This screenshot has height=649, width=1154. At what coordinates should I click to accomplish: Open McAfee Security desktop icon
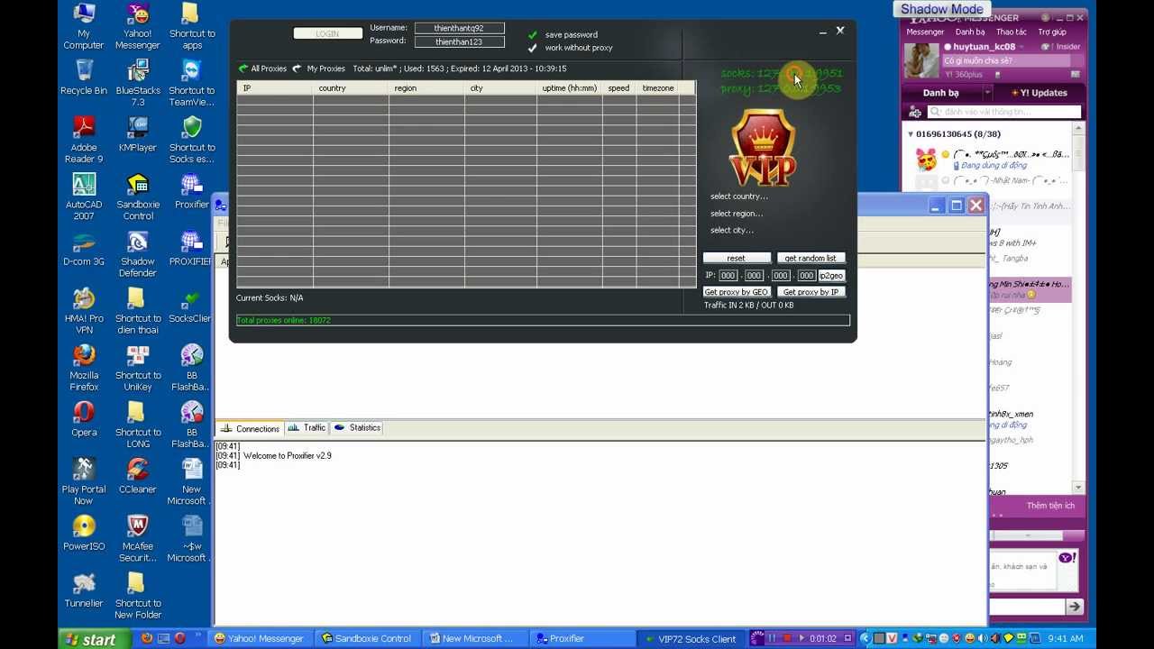(138, 537)
